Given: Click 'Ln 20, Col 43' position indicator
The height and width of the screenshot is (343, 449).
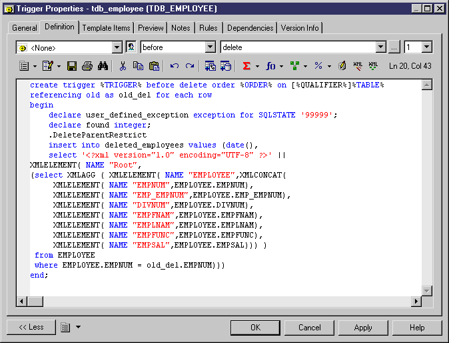Looking at the screenshot, I should (x=410, y=66).
